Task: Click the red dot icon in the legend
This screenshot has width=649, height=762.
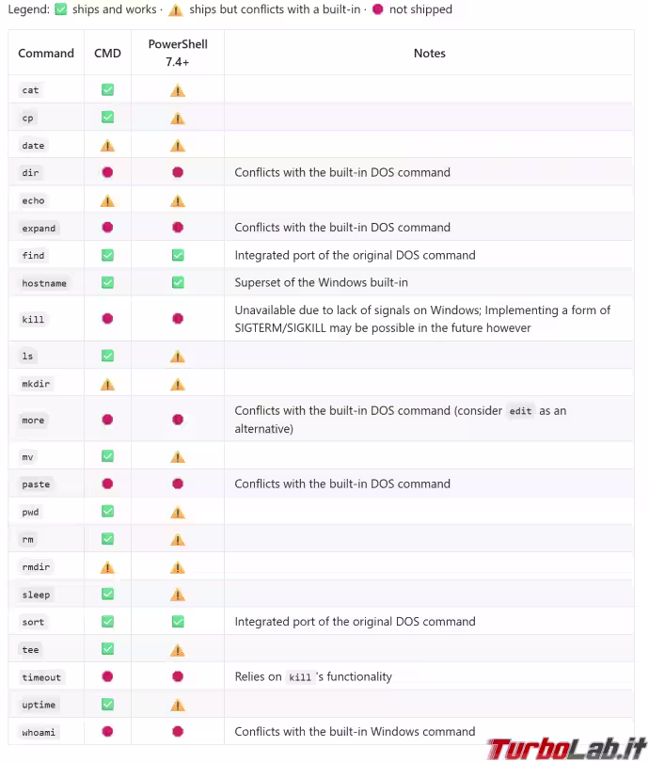Action: coord(377,9)
